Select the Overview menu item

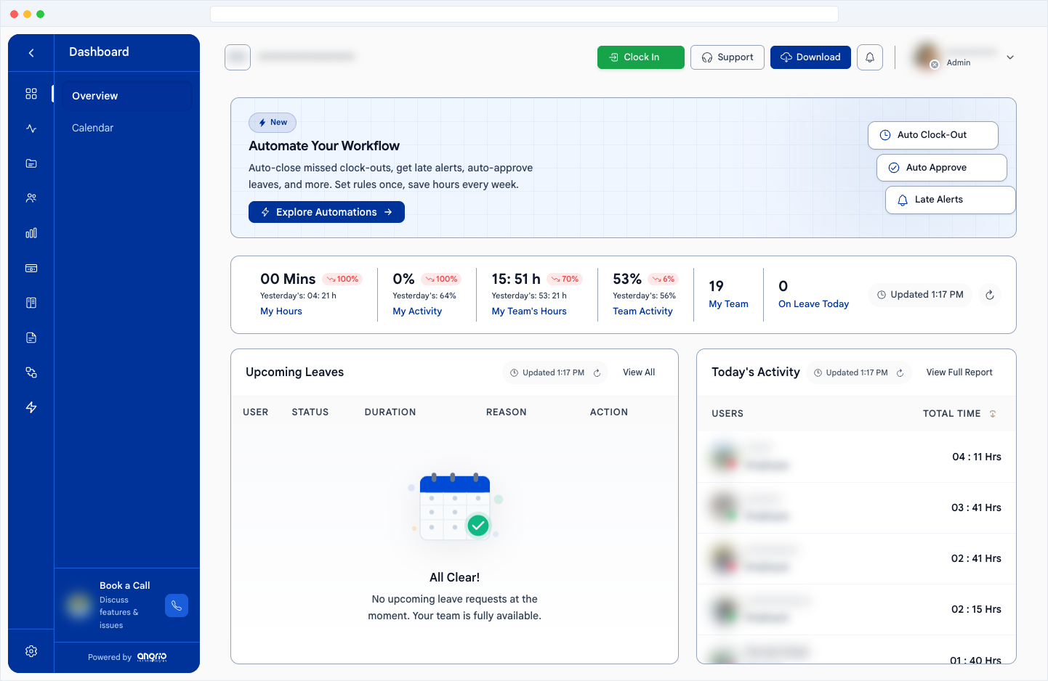point(94,95)
